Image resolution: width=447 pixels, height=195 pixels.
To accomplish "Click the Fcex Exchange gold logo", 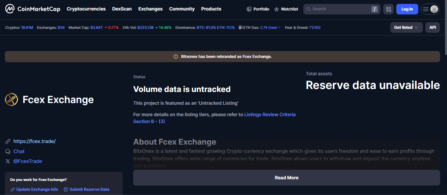I will [x=11, y=99].
